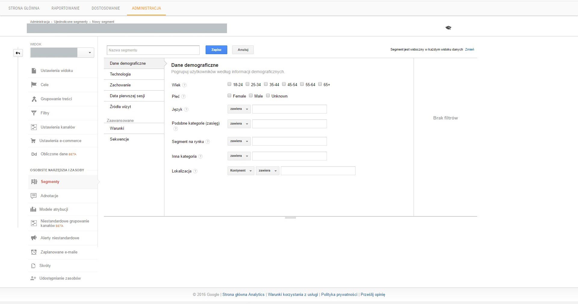Click the Zaplanowane e-maile clock icon

click(34, 252)
